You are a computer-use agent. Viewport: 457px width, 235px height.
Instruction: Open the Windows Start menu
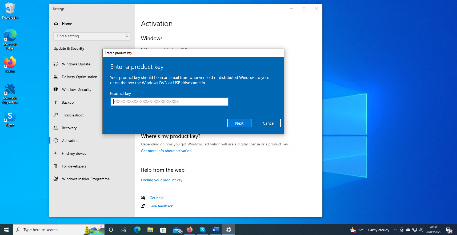point(6,230)
